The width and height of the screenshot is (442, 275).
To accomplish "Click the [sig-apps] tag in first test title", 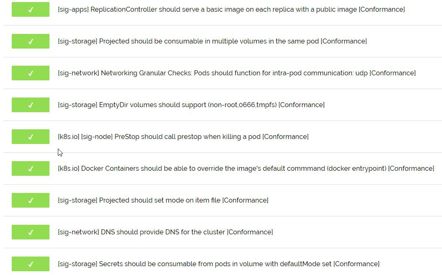I will point(73,10).
